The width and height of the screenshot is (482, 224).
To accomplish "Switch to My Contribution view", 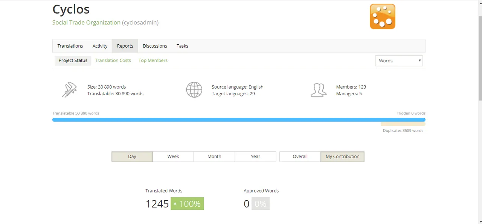I will [343, 156].
